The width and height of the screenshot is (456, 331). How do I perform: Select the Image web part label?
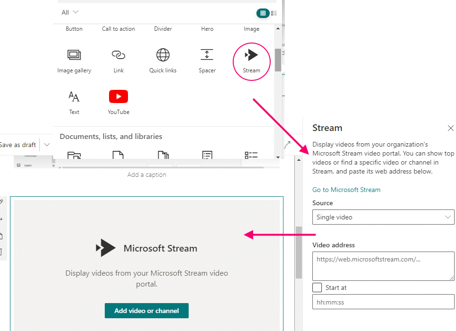tap(251, 29)
